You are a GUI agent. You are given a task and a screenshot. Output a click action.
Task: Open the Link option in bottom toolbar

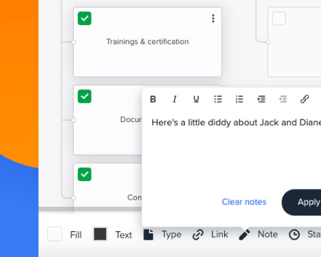point(211,235)
